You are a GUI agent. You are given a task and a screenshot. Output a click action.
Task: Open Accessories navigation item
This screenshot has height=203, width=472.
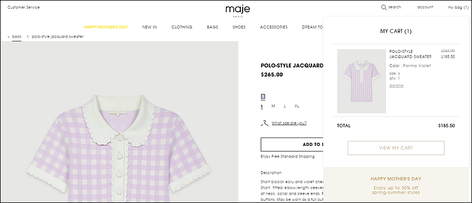tap(274, 27)
